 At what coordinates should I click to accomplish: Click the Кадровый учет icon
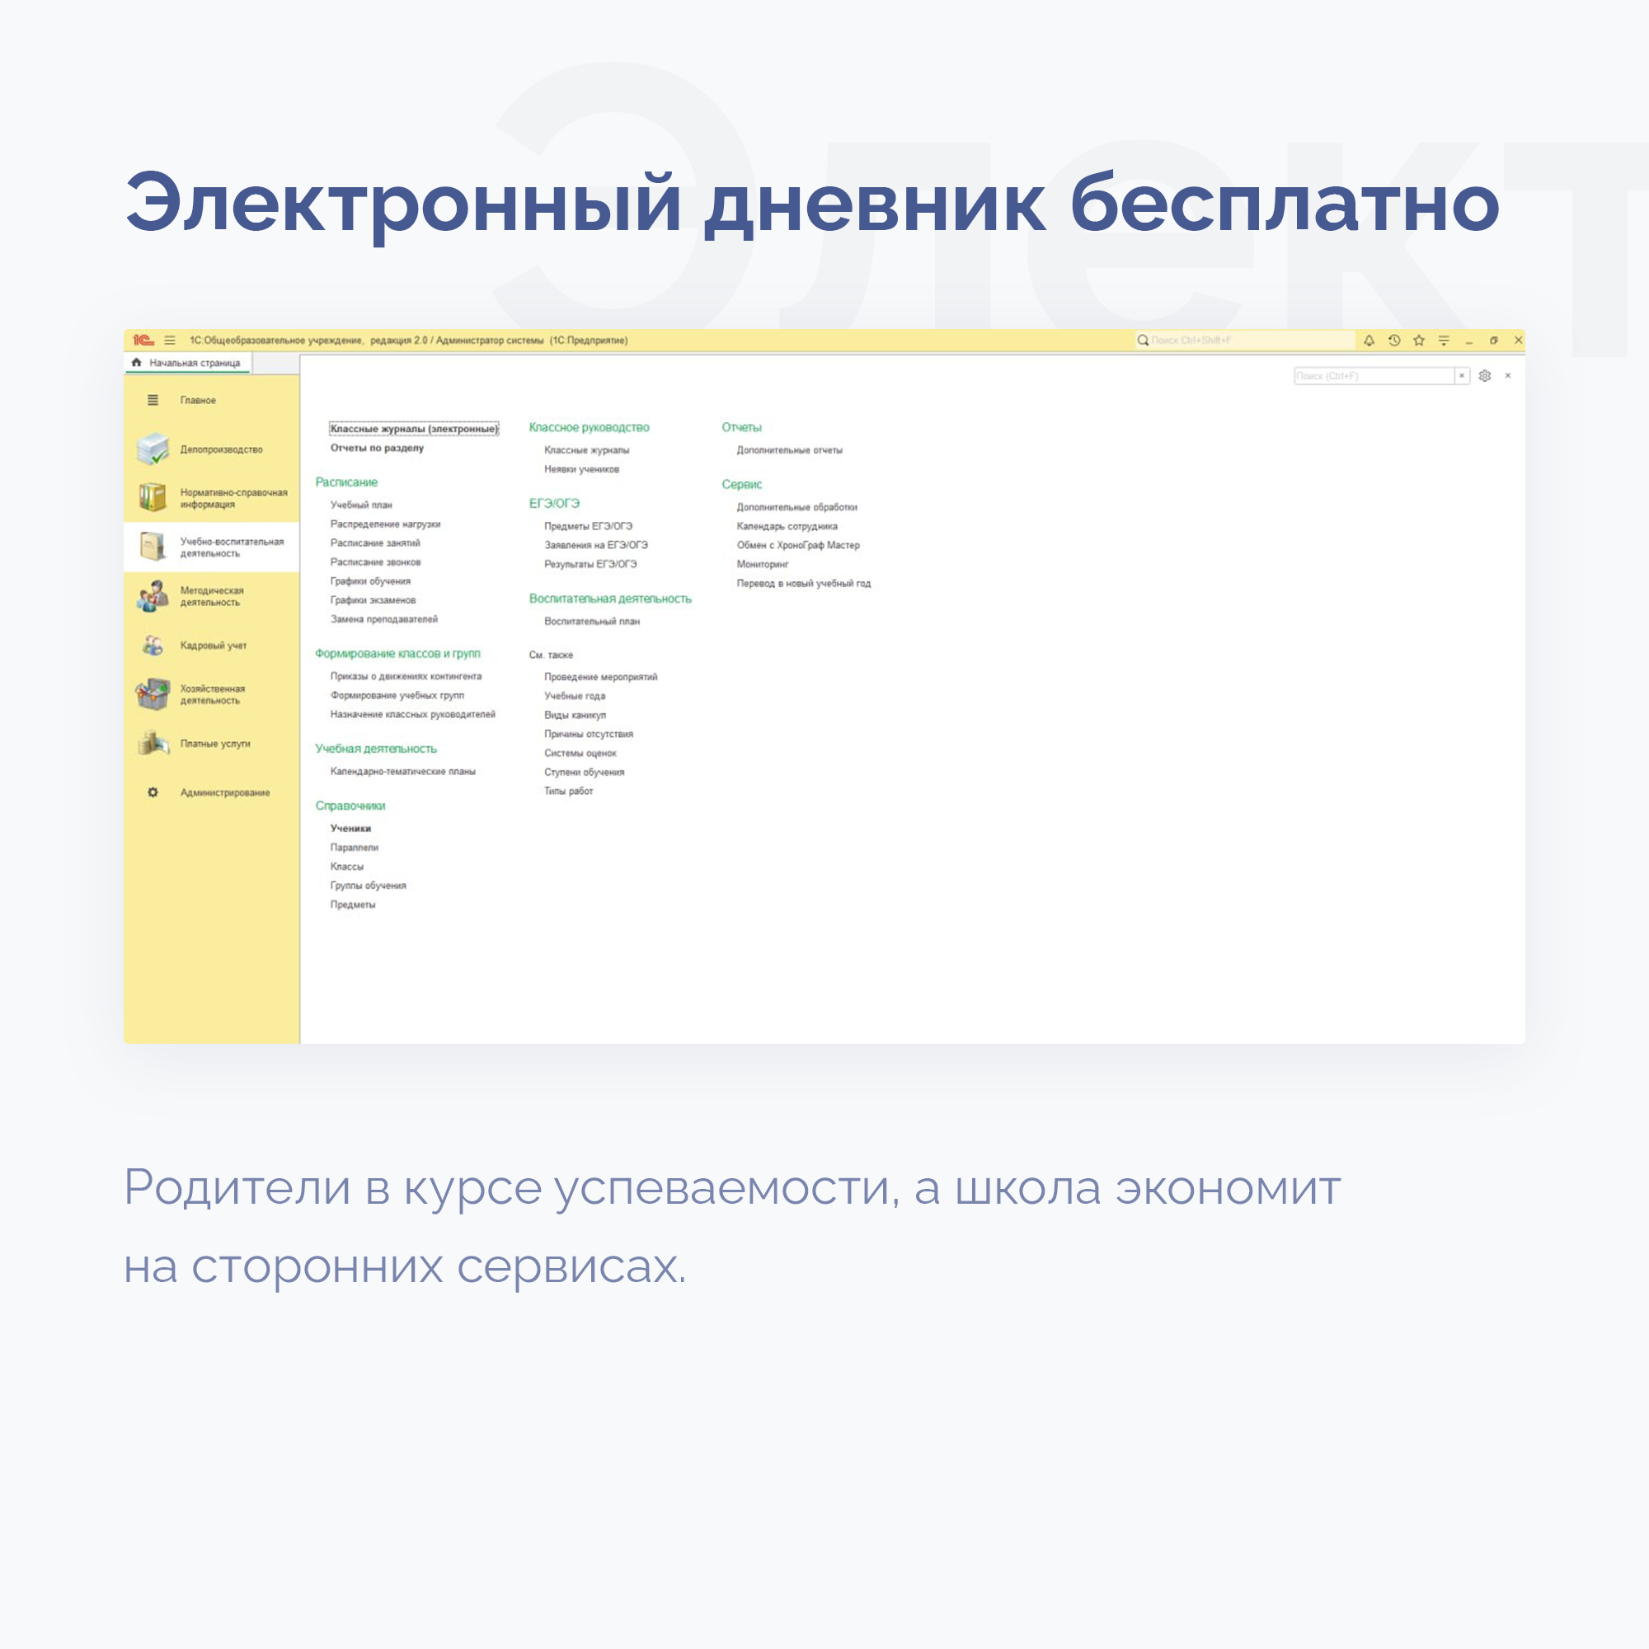click(153, 646)
